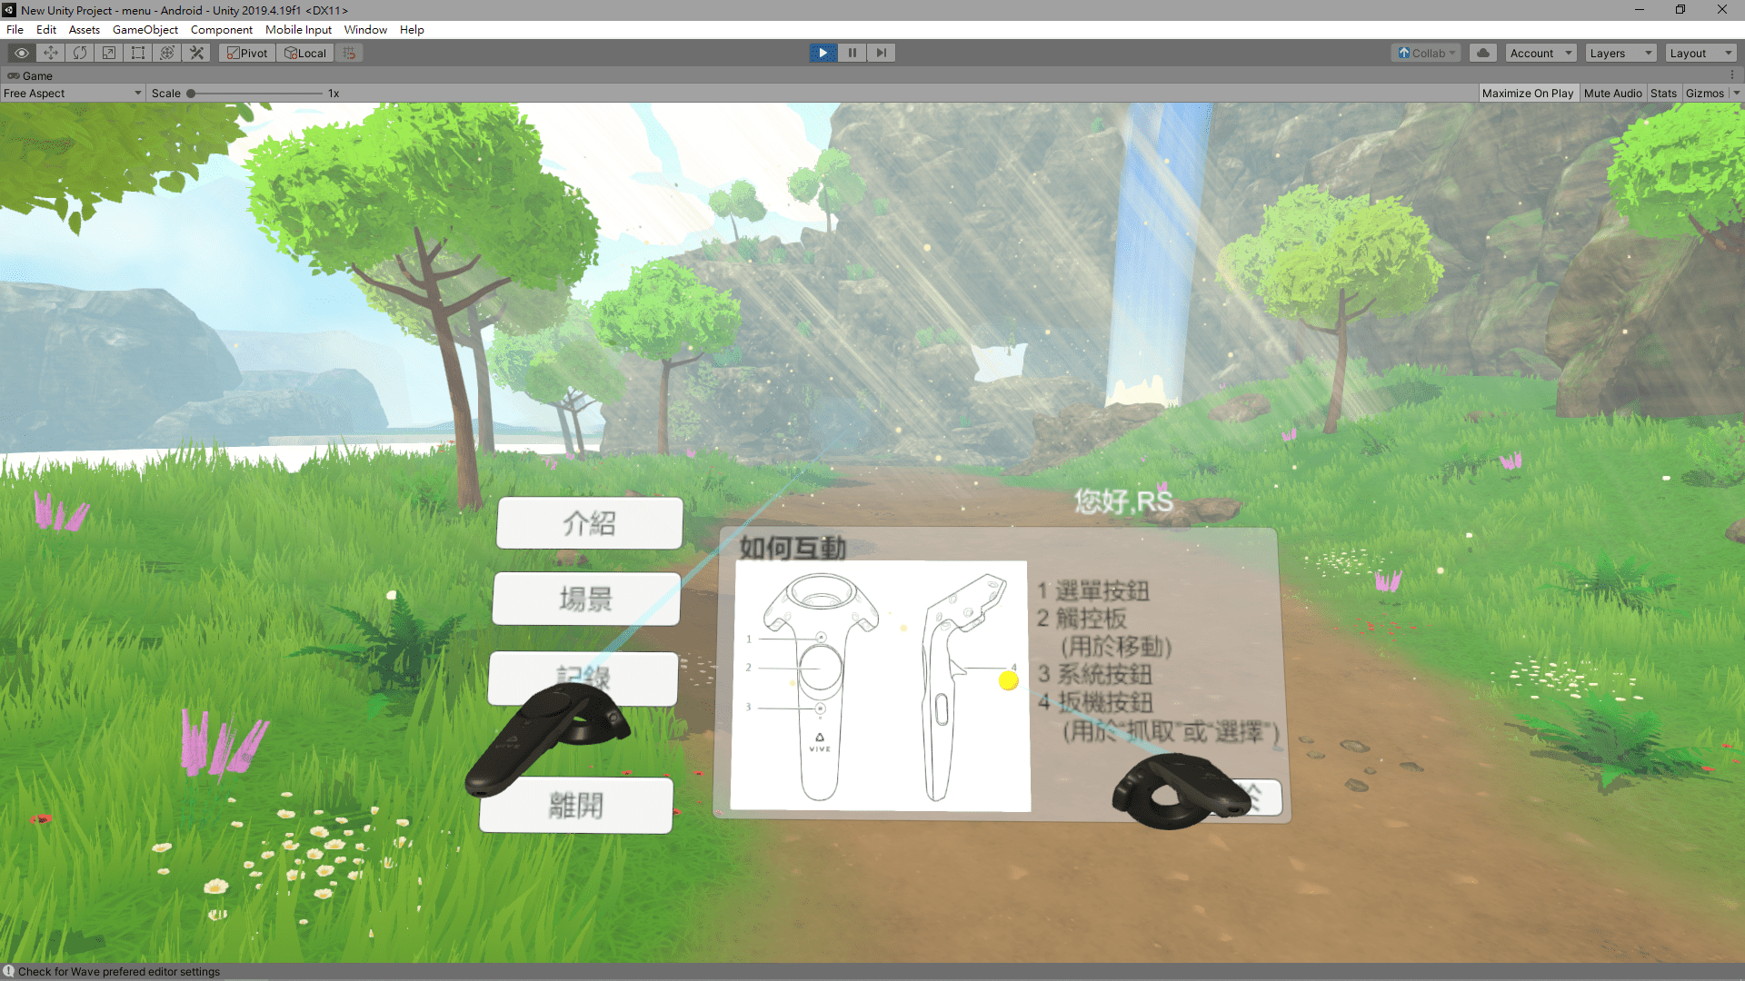Stop play mode with the Play button
This screenshot has width=1745, height=981.
[x=823, y=53]
